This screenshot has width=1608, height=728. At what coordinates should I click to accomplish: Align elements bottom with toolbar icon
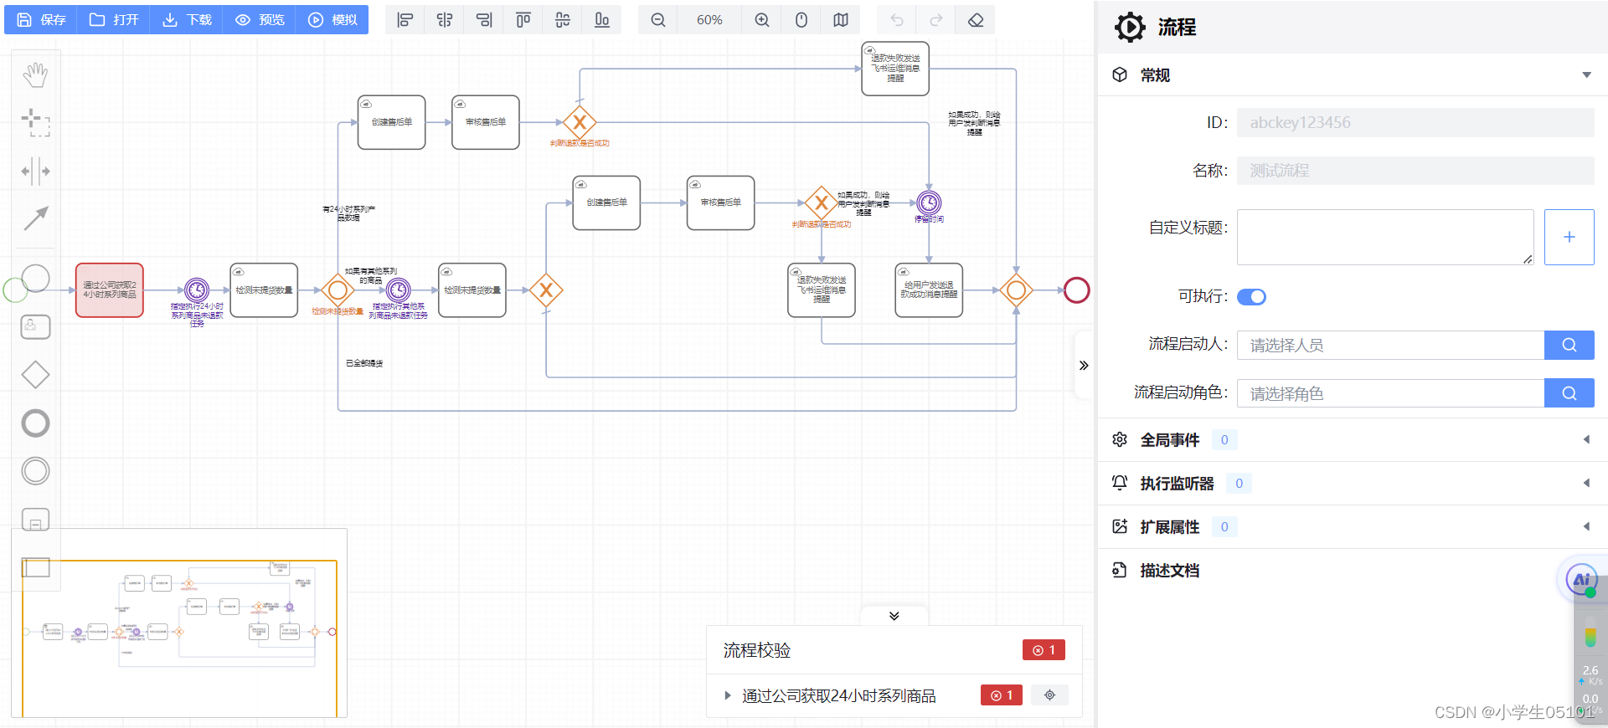click(602, 20)
